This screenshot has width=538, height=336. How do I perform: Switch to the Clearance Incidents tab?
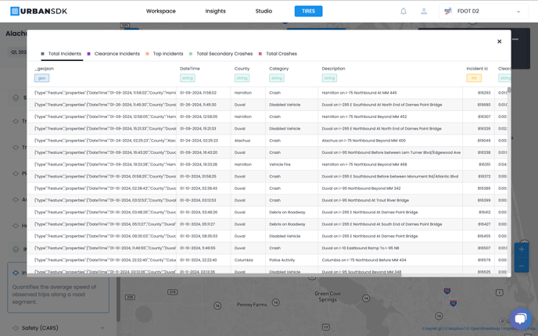(114, 54)
